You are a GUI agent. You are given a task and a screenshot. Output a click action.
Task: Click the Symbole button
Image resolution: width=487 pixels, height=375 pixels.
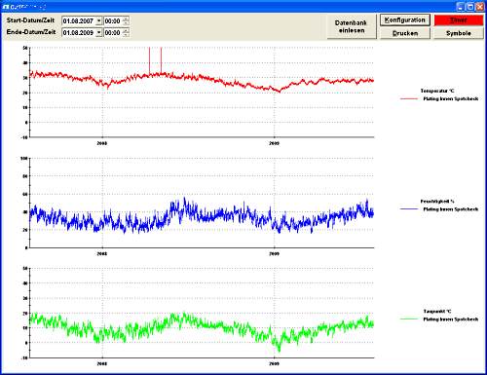click(459, 33)
